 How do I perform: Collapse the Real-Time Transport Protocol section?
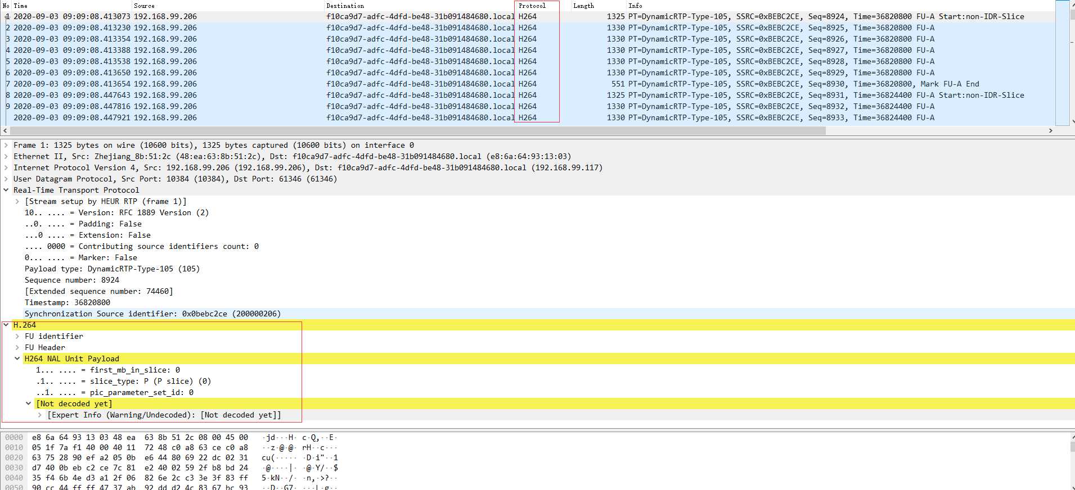[6, 190]
